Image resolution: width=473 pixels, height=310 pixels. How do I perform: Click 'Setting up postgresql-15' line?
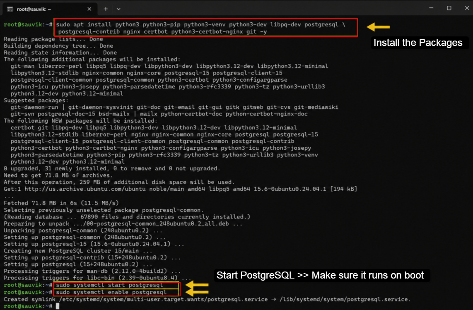pos(94,244)
